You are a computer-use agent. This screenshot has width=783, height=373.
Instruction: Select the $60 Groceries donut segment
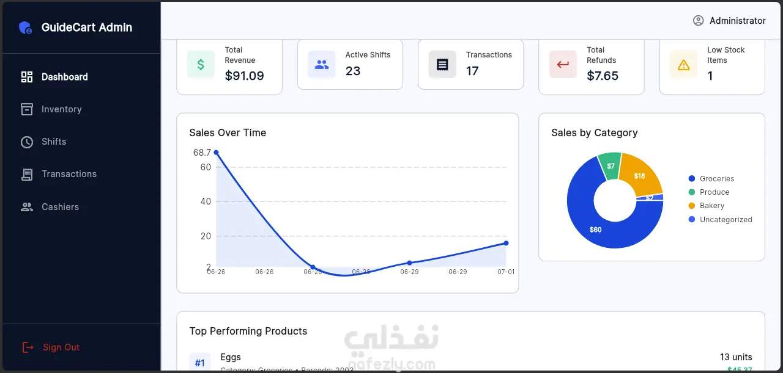[x=595, y=230]
